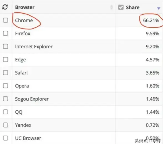Click the Sogou Explorer row name
Image resolution: width=163 pixels, height=144 pixels.
pyautogui.click(x=32, y=99)
